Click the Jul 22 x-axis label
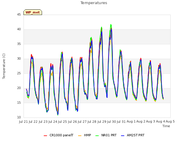The image size is (188, 141). click(33, 122)
